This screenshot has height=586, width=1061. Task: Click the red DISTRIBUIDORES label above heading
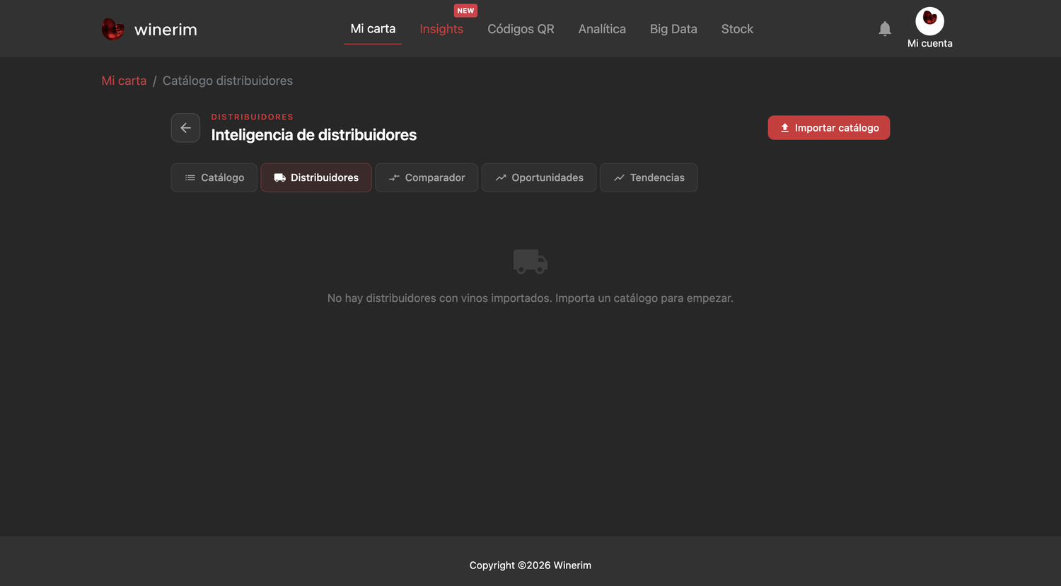[x=252, y=117]
